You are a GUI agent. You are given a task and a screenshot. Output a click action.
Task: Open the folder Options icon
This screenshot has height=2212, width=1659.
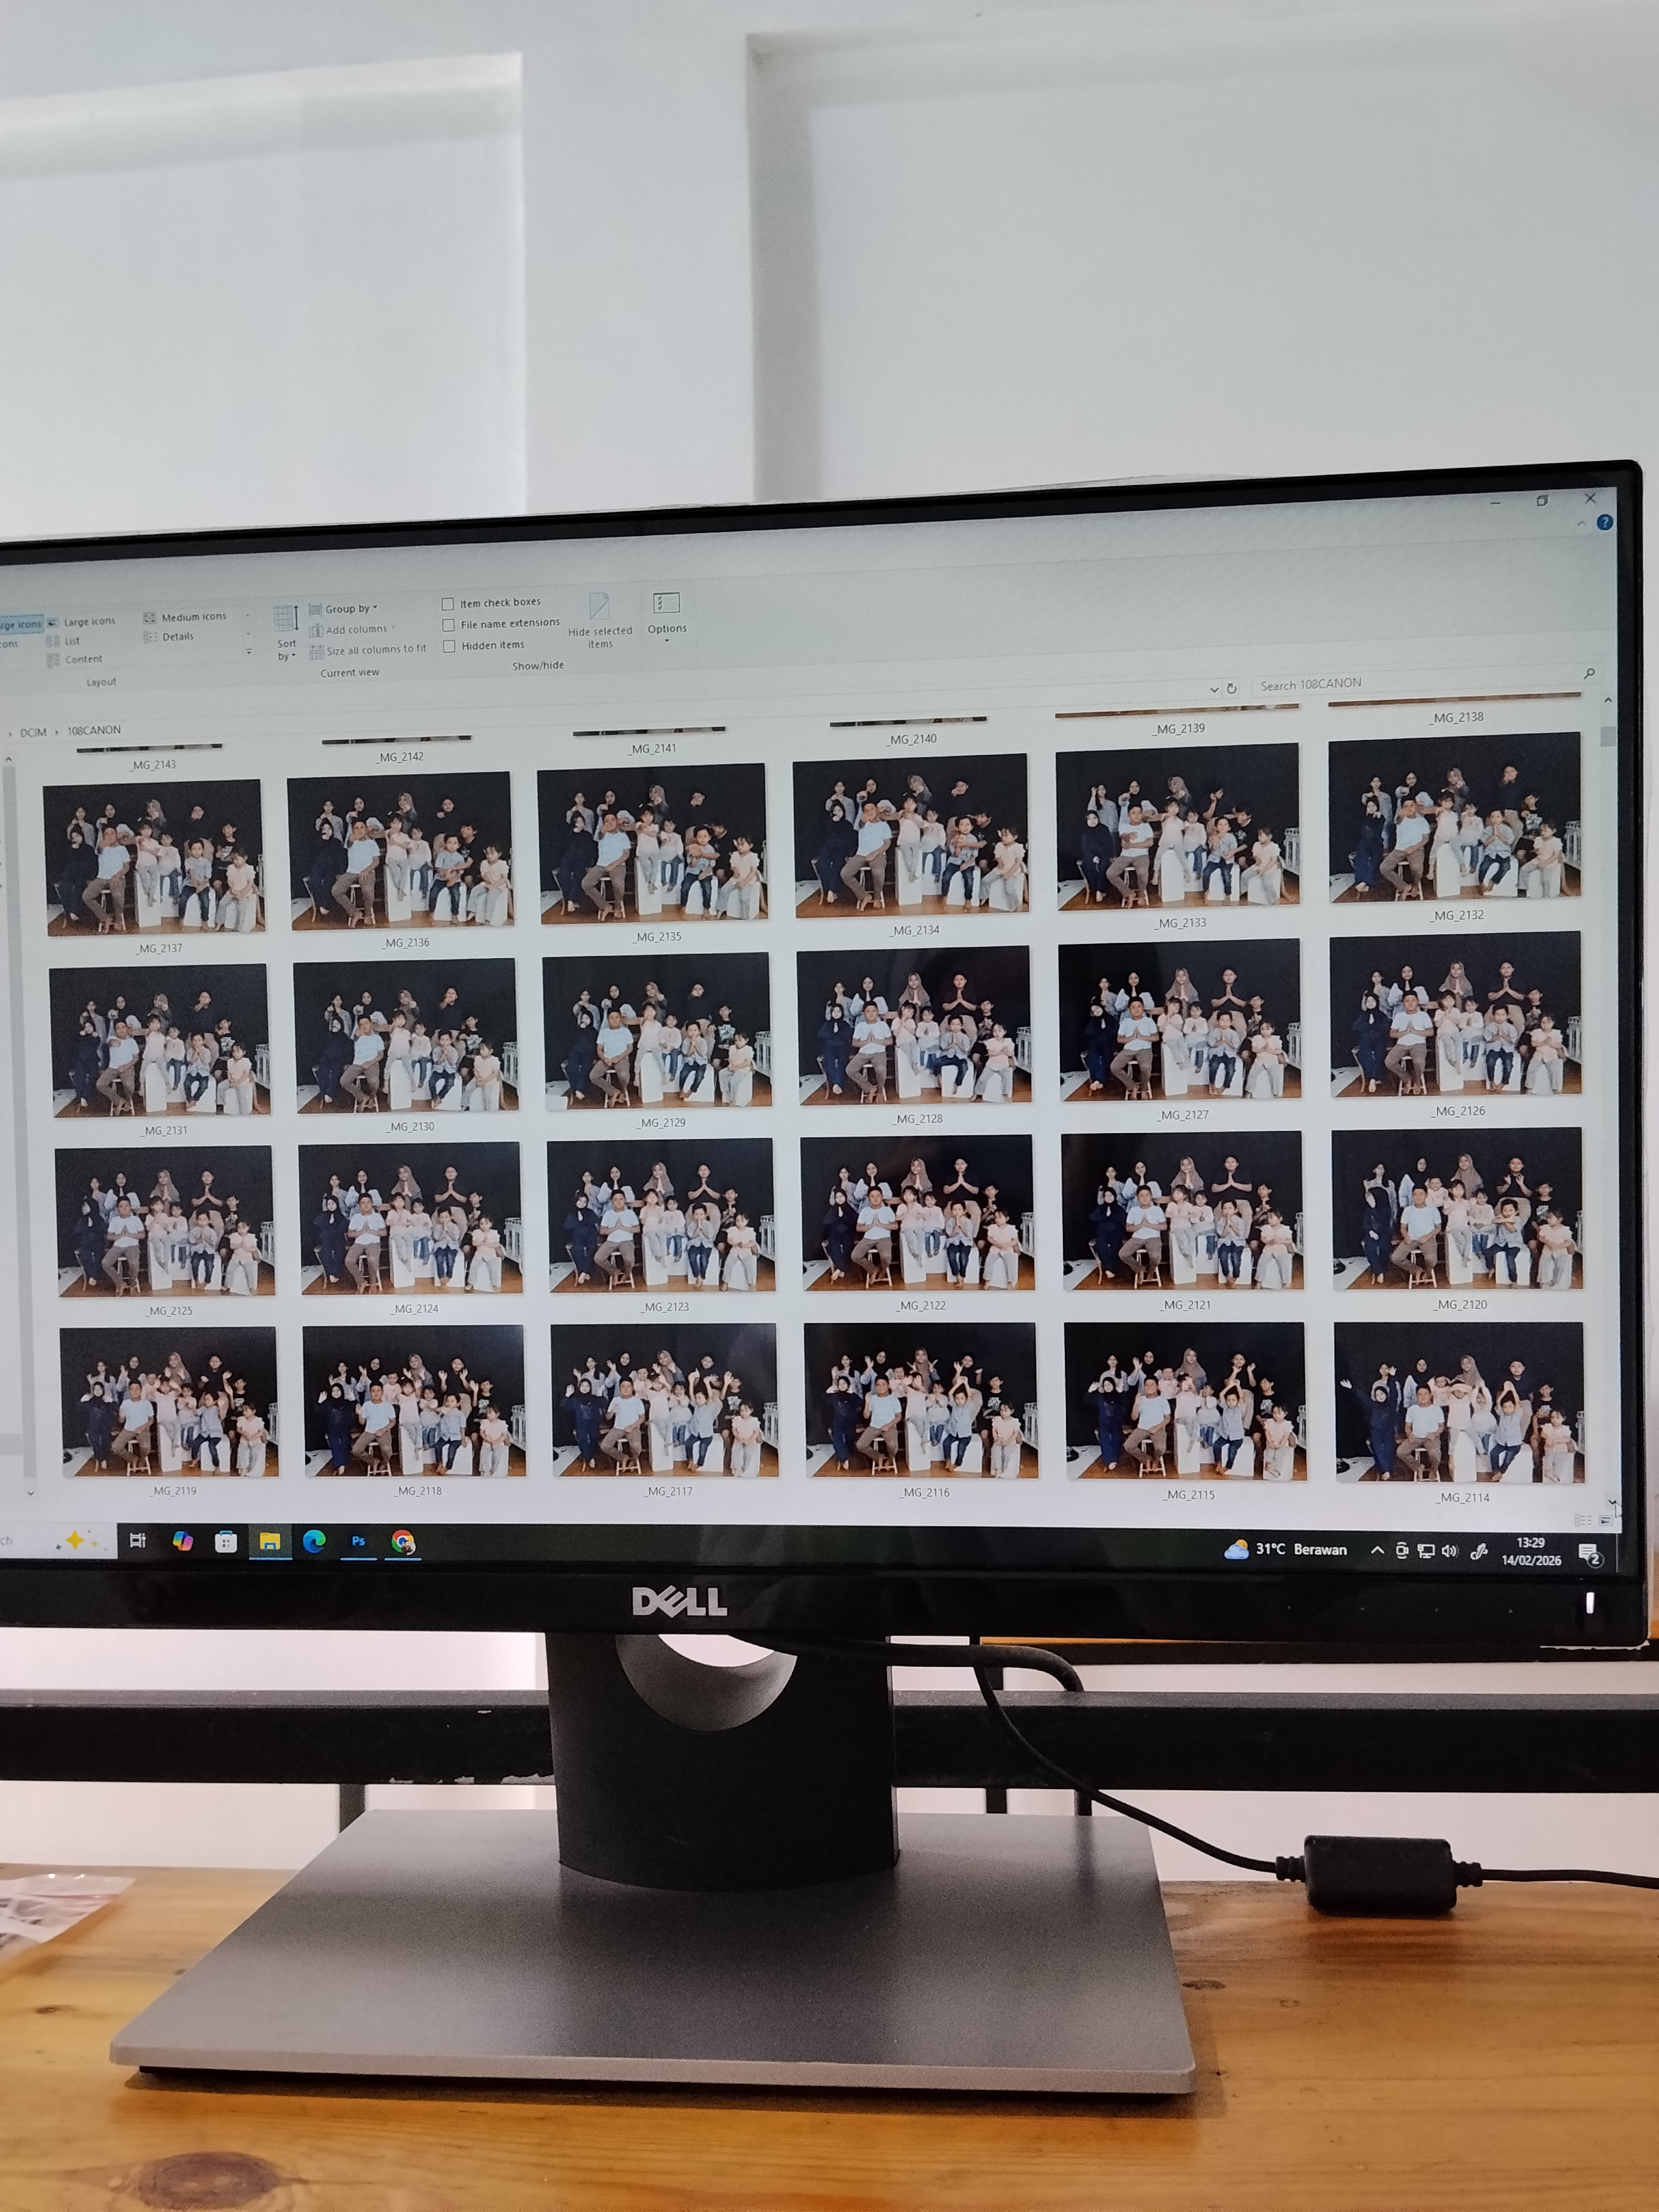pyautogui.click(x=666, y=604)
